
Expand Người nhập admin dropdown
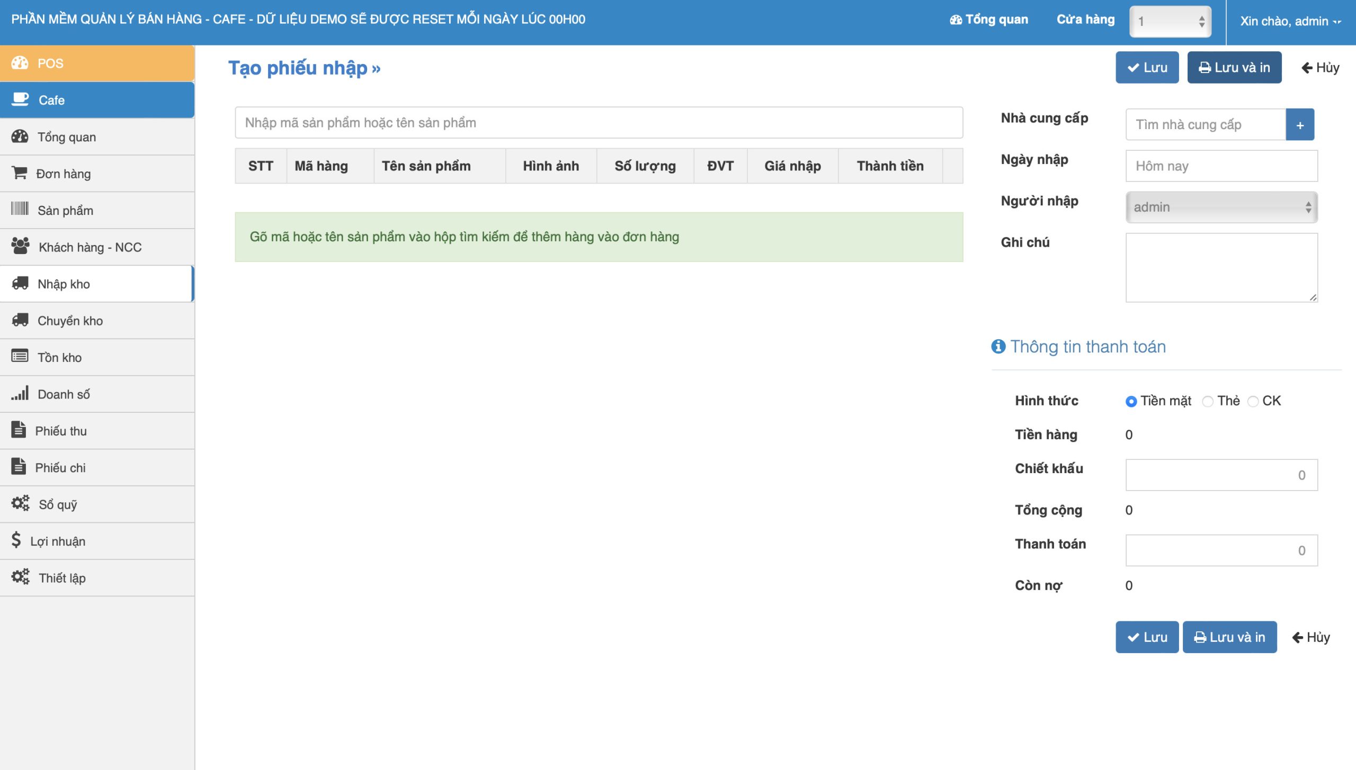(x=1221, y=207)
